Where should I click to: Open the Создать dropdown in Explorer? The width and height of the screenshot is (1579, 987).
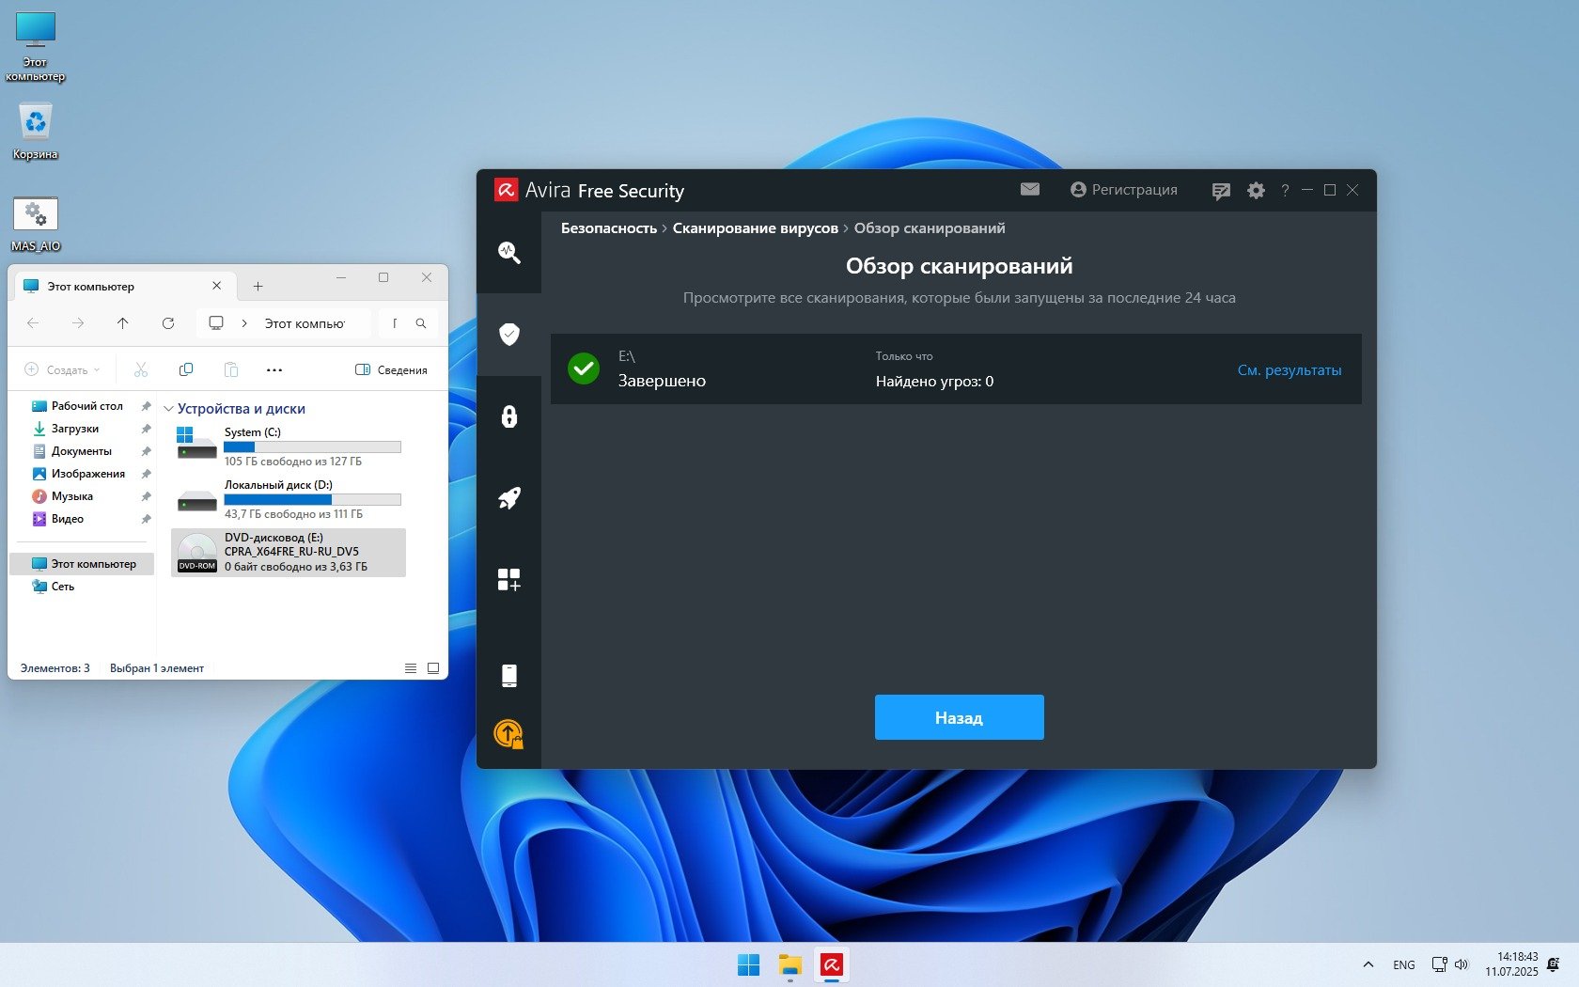pos(62,369)
